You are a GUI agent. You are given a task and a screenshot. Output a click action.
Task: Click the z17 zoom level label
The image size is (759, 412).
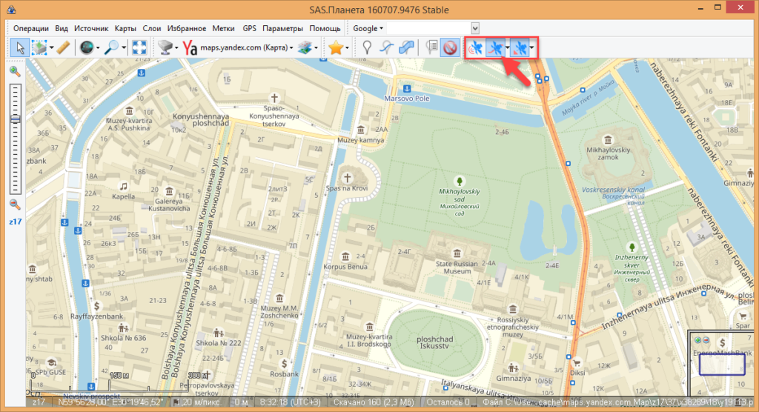pos(15,220)
